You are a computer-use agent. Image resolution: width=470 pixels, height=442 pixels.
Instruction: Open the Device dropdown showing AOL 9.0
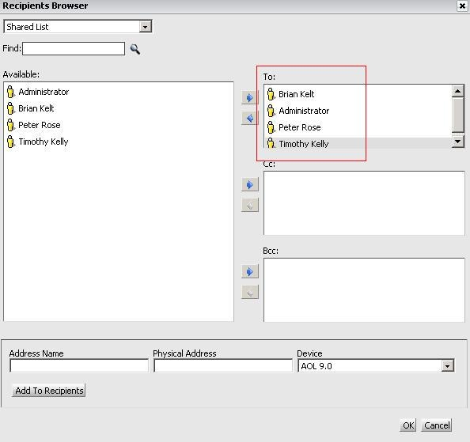click(448, 366)
